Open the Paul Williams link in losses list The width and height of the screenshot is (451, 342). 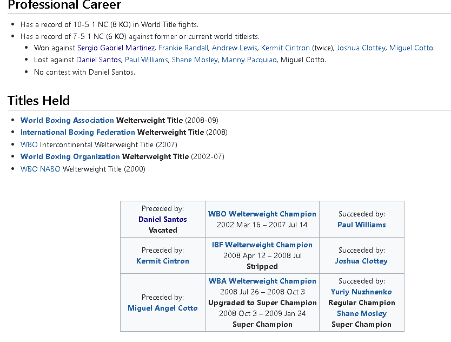tap(146, 60)
